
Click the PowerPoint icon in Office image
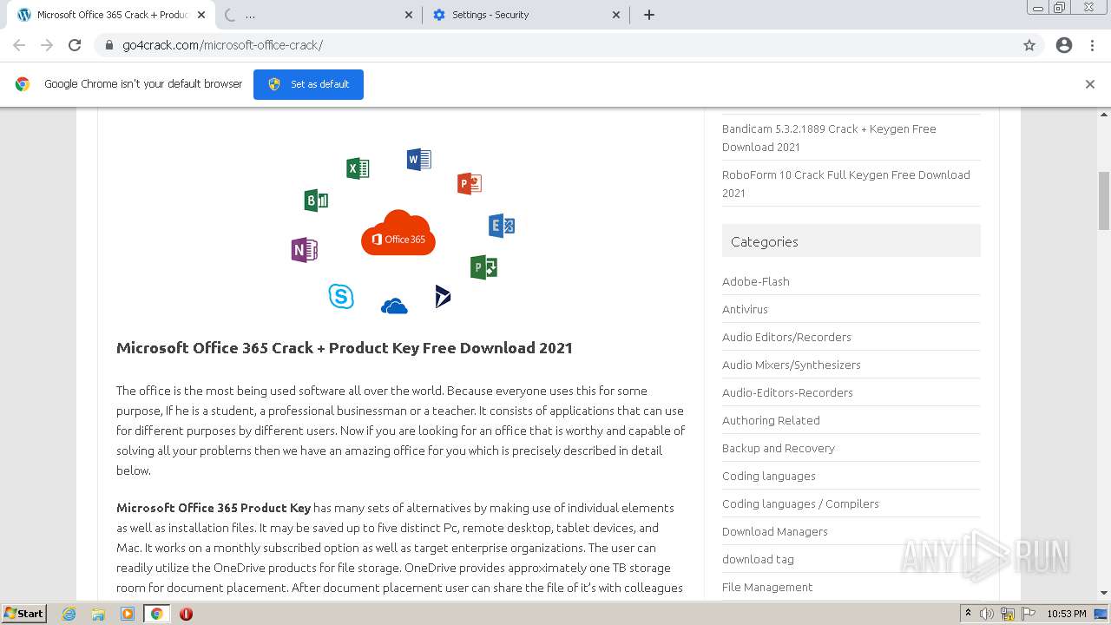[x=469, y=183]
